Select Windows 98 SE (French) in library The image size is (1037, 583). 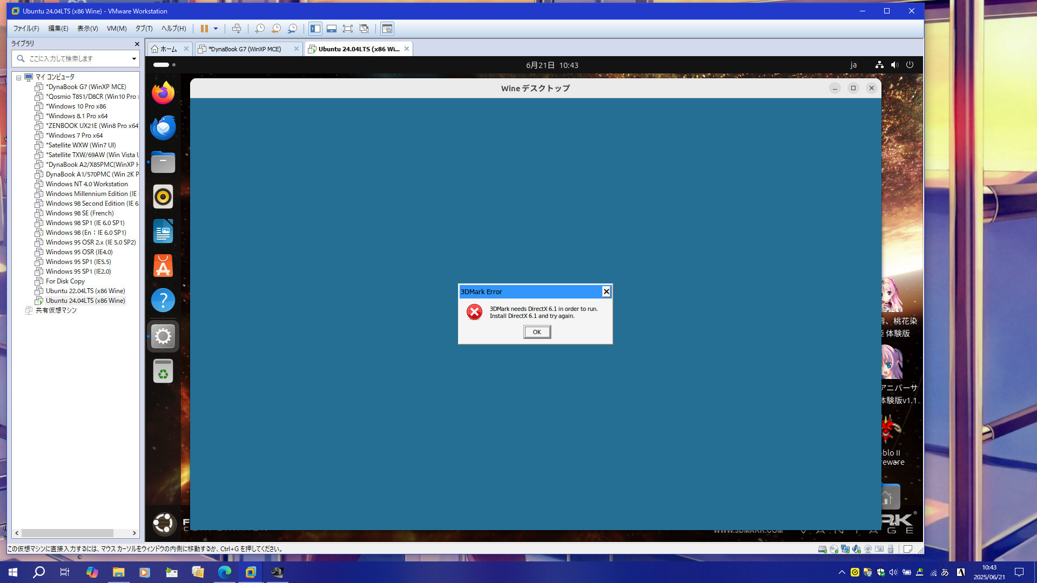click(x=79, y=213)
